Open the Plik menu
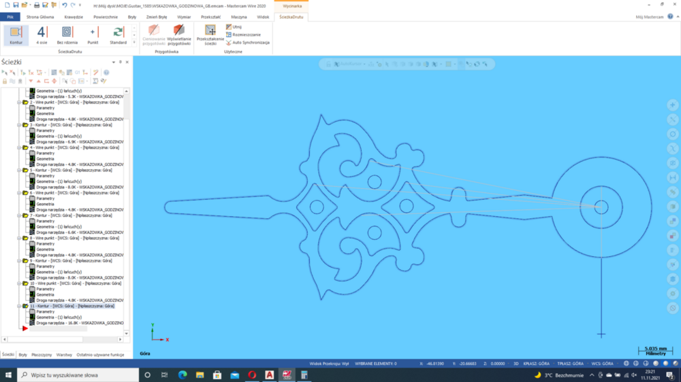This screenshot has width=681, height=382. coord(10,17)
